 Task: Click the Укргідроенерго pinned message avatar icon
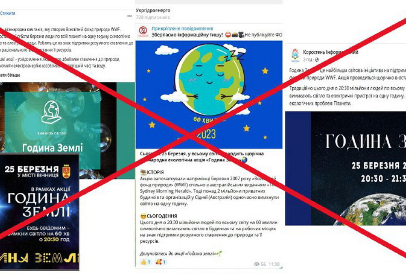tap(143, 31)
